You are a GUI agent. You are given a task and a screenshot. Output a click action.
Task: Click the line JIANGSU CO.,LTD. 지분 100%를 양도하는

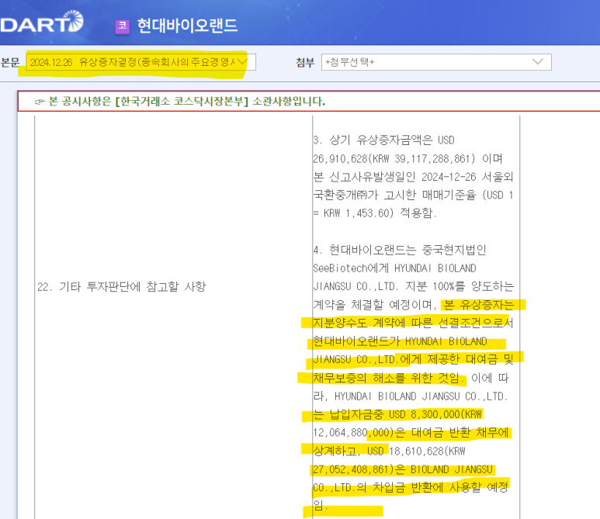[414, 286]
